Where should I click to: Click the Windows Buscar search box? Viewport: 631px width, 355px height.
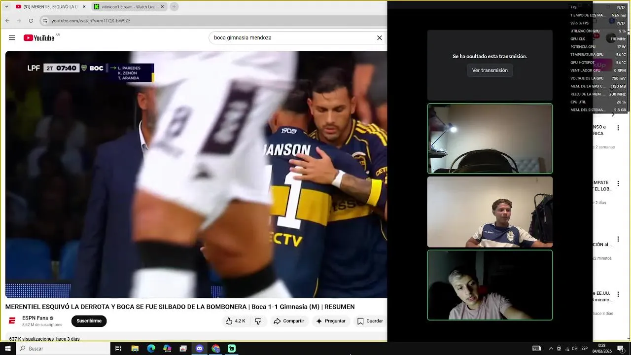64,349
